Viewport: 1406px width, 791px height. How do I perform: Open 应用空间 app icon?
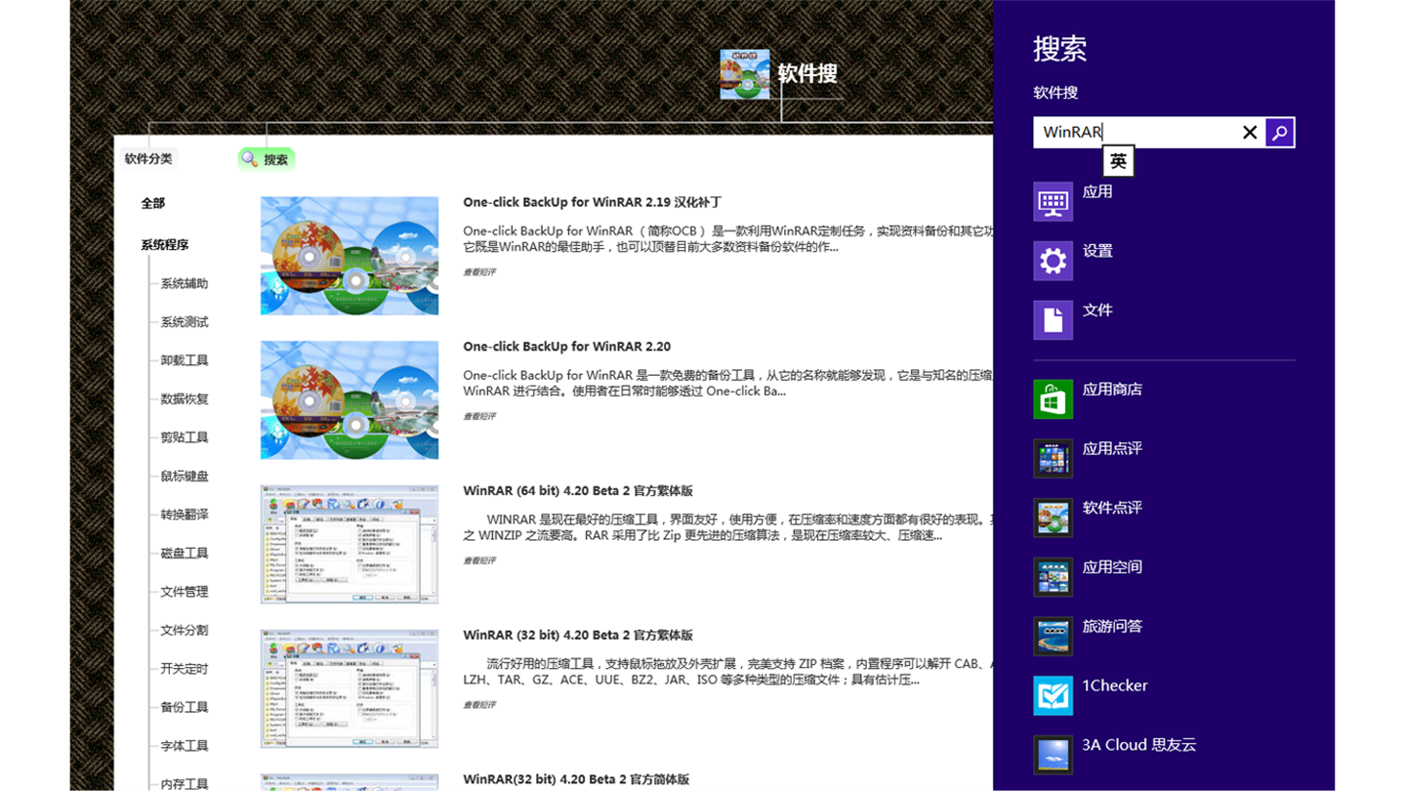(1054, 577)
